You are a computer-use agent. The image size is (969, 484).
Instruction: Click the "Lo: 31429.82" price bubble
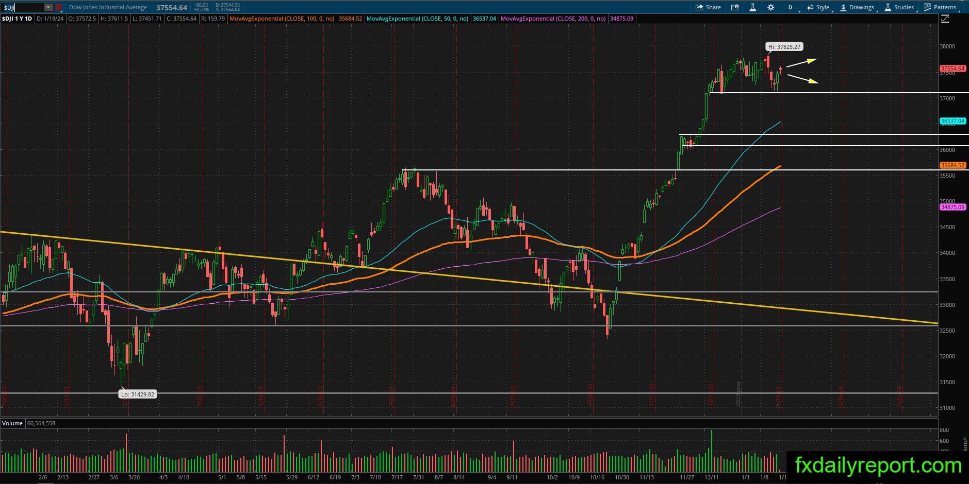(x=138, y=394)
